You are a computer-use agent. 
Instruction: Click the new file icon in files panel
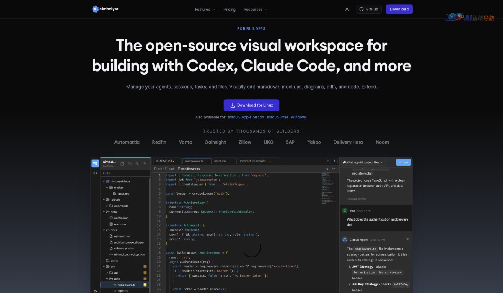pyautogui.click(x=122, y=164)
